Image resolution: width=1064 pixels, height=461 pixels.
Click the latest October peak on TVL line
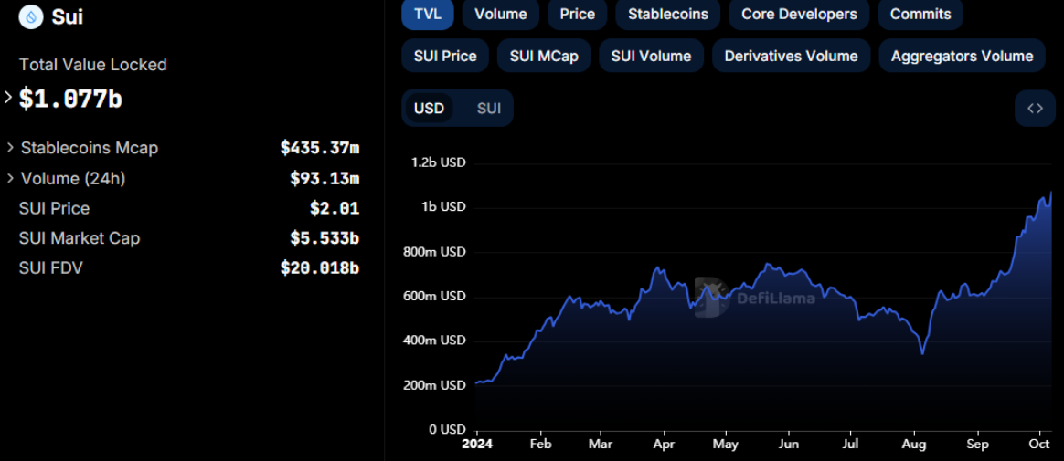tap(1051, 193)
